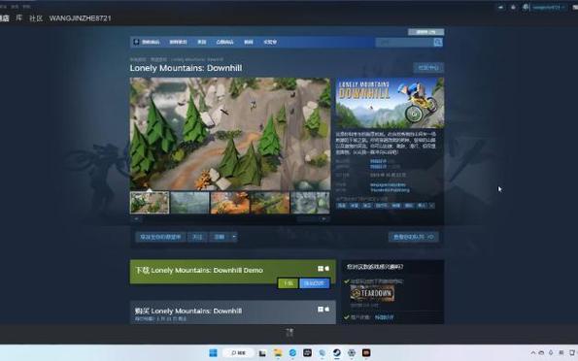Open File Explorer from the taskbar

(278, 353)
